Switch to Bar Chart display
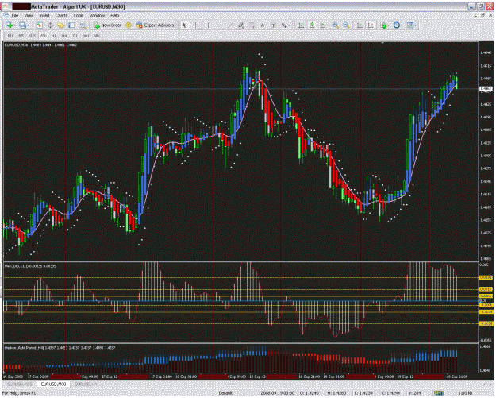Image resolution: width=496 pixels, height=398 pixels. pos(301,25)
